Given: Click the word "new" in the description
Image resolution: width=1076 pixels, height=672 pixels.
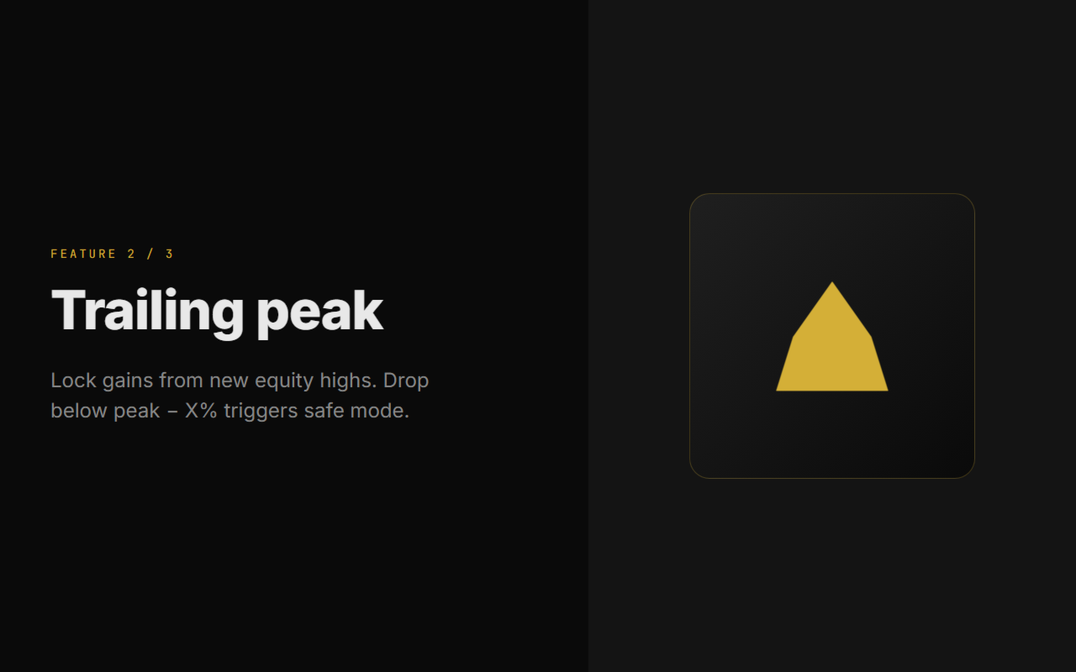Looking at the screenshot, I should pos(229,381).
